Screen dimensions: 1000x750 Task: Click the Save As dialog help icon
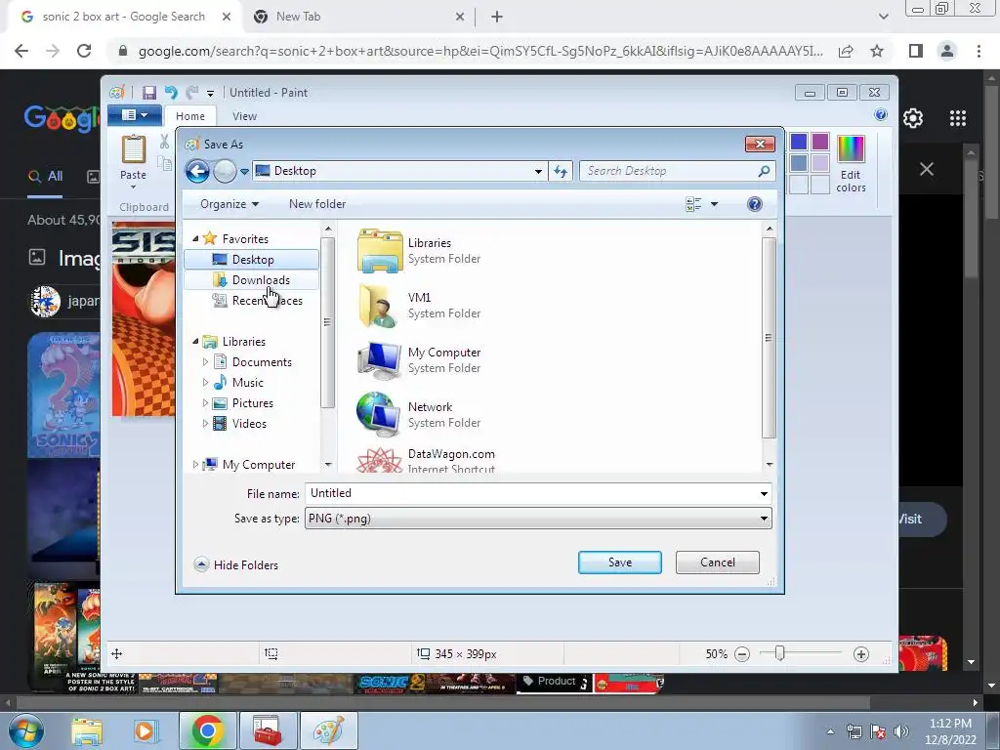(x=755, y=204)
